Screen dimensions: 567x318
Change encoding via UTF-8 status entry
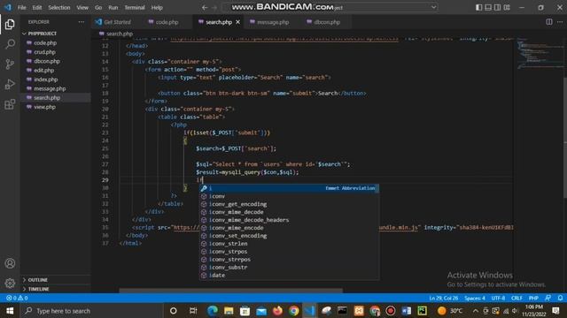point(498,299)
